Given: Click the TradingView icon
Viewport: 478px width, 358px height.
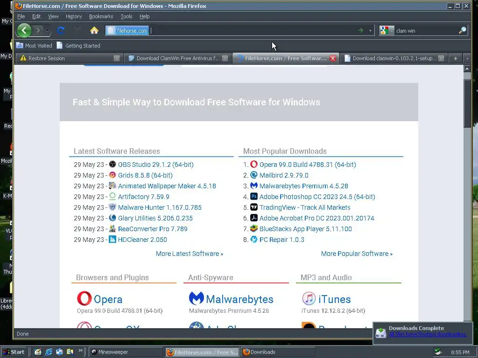Looking at the screenshot, I should [254, 207].
